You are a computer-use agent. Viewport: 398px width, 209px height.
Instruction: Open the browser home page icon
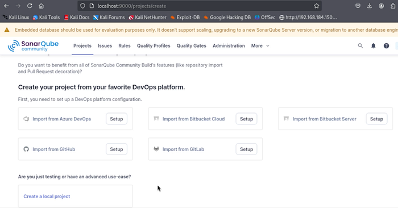click(41, 6)
